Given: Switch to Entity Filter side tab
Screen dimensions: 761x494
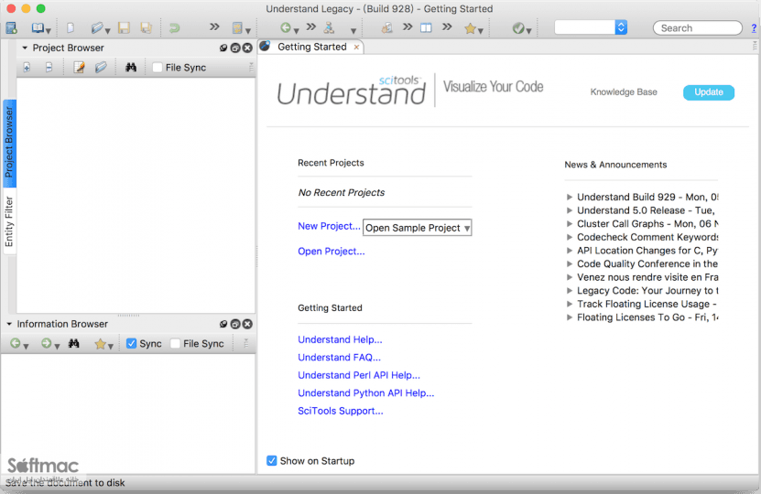Looking at the screenshot, I should 9,221.
